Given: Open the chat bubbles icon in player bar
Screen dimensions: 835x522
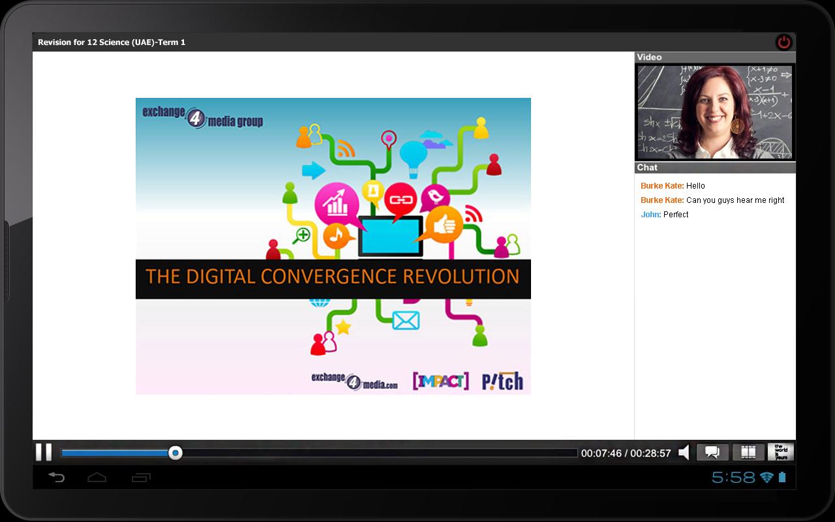Looking at the screenshot, I should coord(712,452).
